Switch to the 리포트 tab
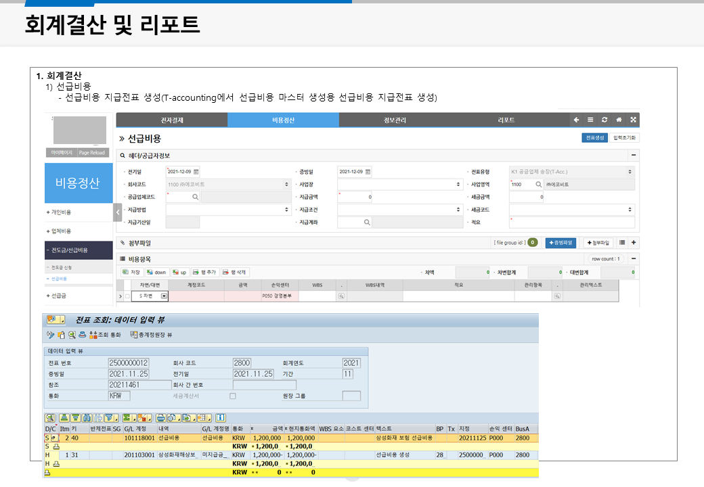 coord(506,120)
